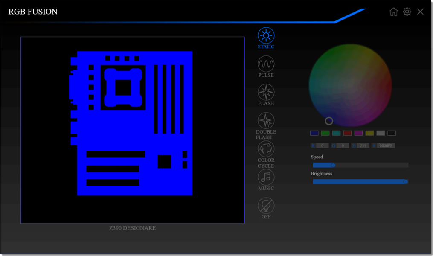Viewport: 433px width, 256px height.
Task: Select the Static lighting mode icon
Action: click(x=266, y=35)
